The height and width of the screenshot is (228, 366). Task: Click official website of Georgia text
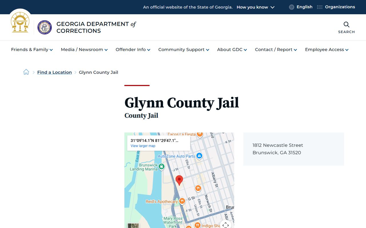click(x=188, y=7)
